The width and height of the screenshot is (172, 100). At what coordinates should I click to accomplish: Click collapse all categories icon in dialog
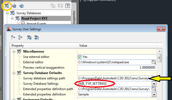pyautogui.click(x=20, y=38)
